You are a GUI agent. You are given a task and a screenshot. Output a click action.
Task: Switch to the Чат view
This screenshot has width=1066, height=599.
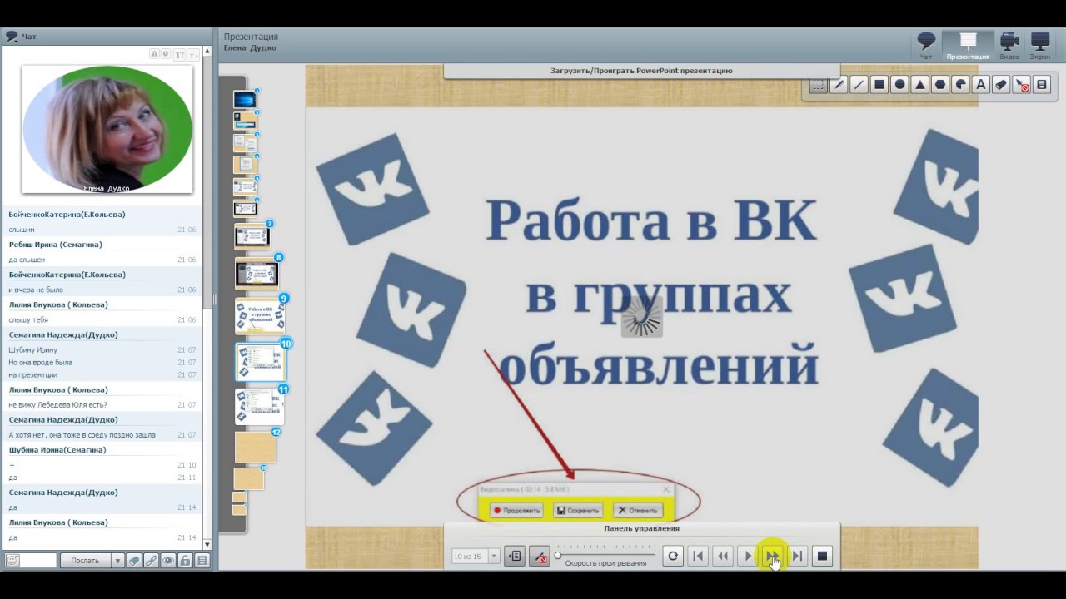pos(926,46)
